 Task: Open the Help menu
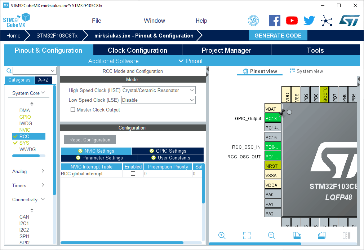pos(201,21)
